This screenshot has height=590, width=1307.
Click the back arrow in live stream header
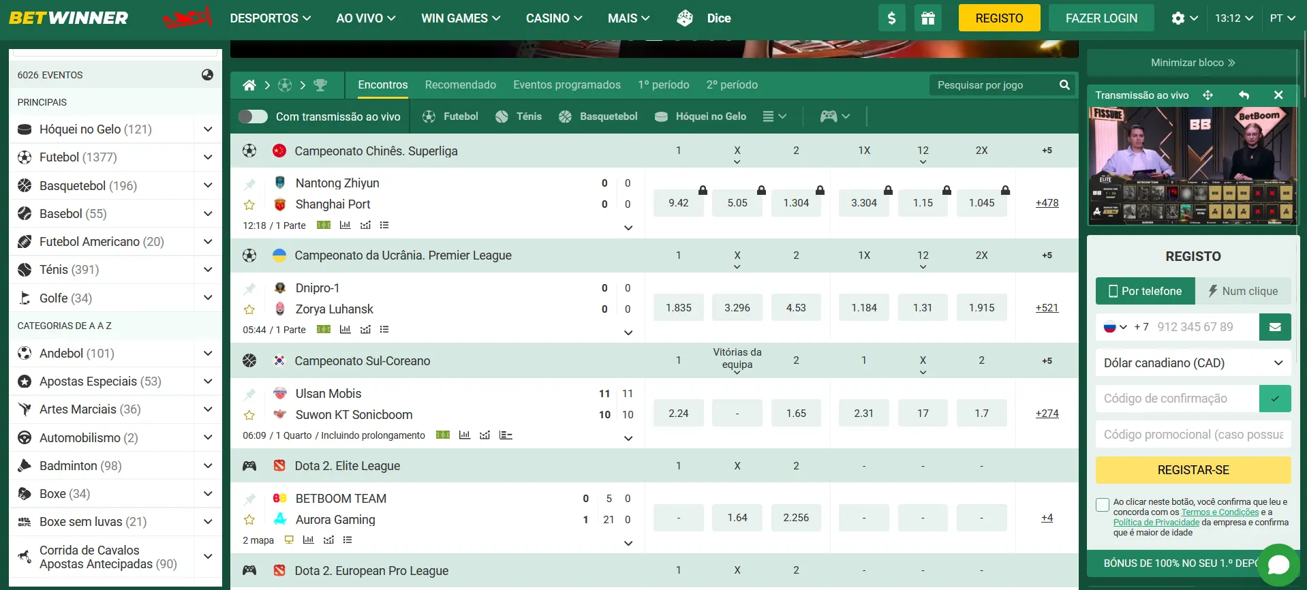(x=1244, y=95)
